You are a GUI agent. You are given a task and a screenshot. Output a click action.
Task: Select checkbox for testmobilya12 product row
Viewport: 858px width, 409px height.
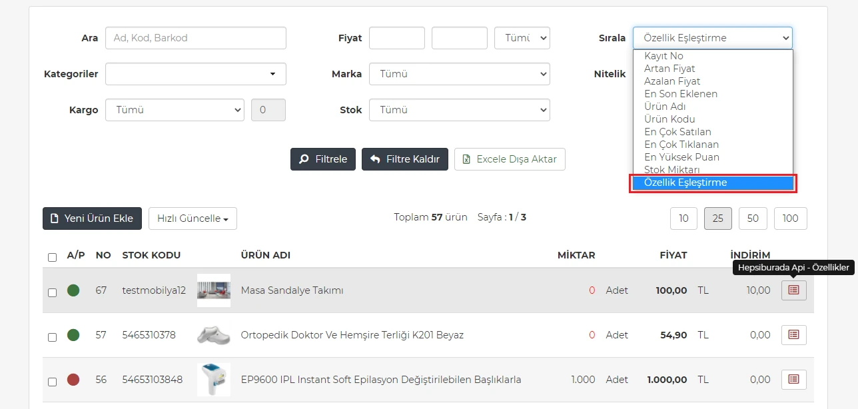coord(53,292)
